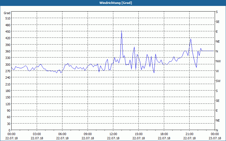This screenshot has width=226, height=141.
Task: Select the 210 y-axis value
Action: click(8, 84)
